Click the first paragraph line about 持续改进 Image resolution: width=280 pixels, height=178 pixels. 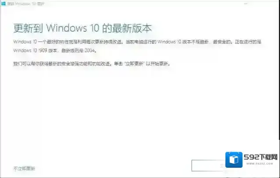click(137, 42)
